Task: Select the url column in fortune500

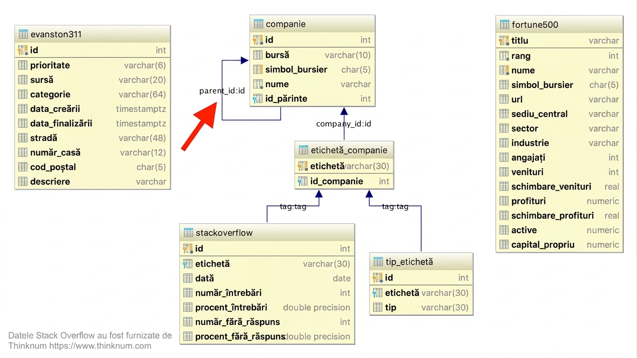Action: pos(517,99)
